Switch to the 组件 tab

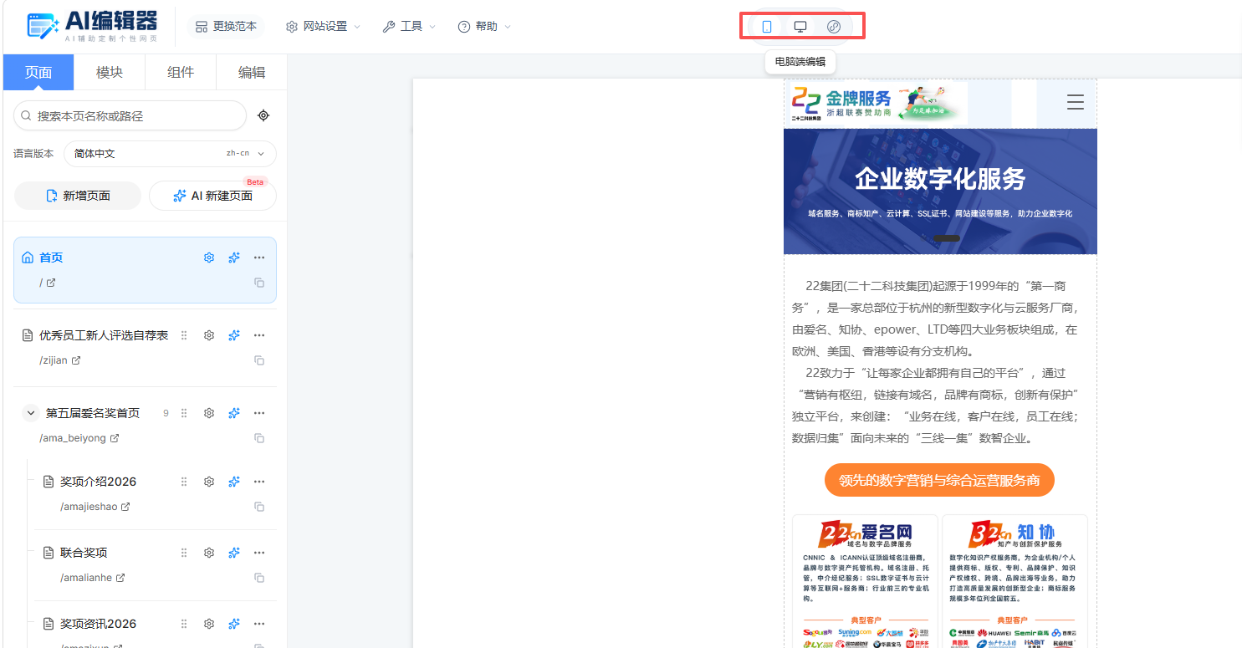click(x=181, y=73)
